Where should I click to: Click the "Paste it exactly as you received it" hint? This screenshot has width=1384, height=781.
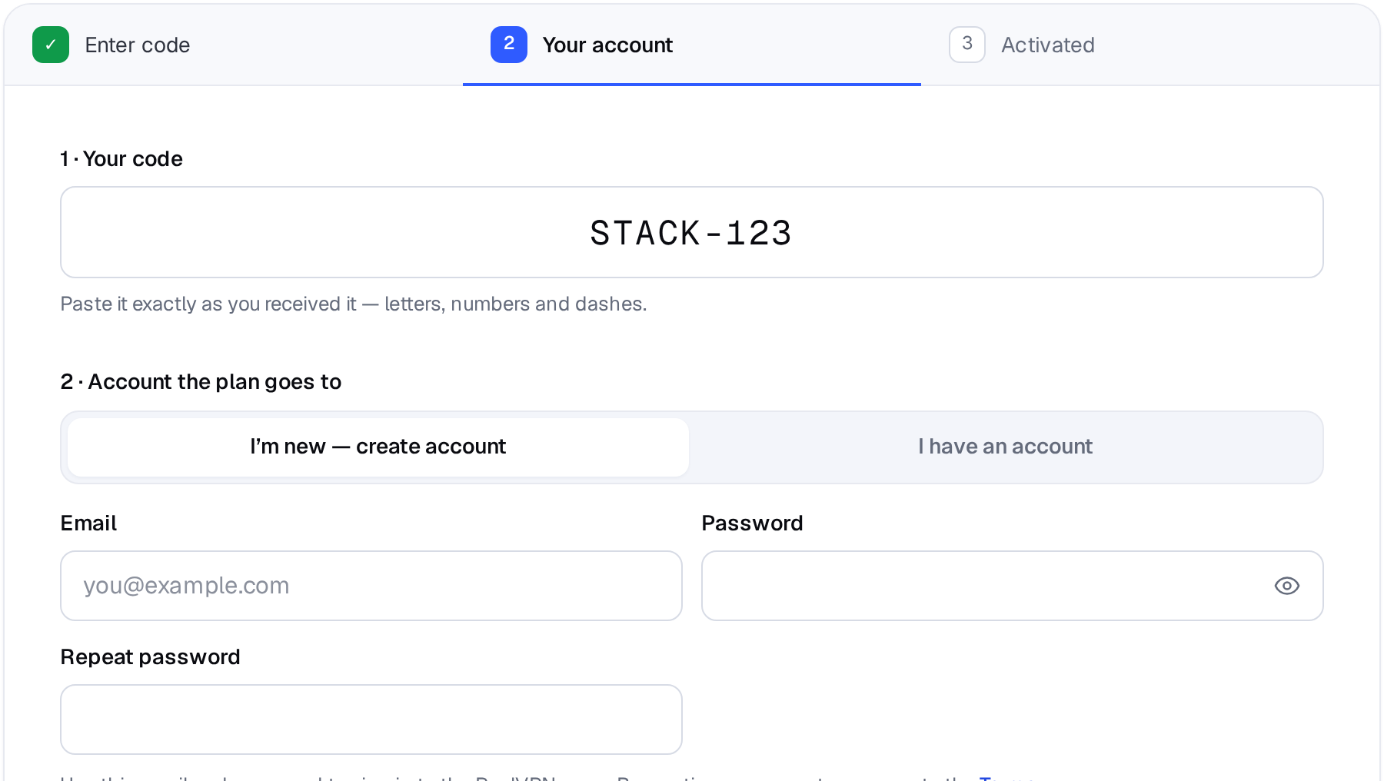[354, 304]
